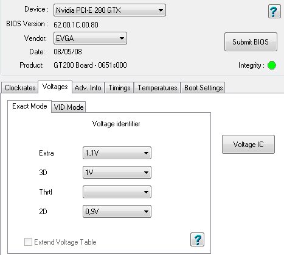
Task: Click the green Integrity status indicator
Action: 272,65
